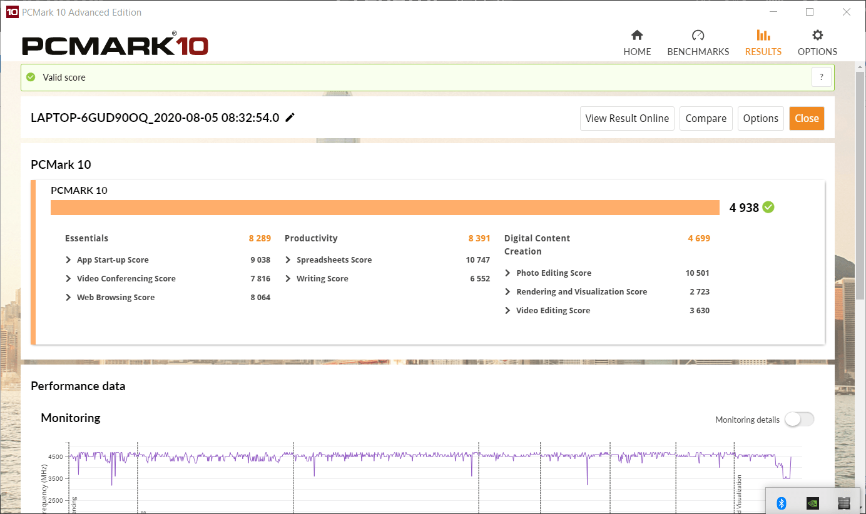
Task: Click the orange PCMark 10 score bar
Action: tap(385, 208)
